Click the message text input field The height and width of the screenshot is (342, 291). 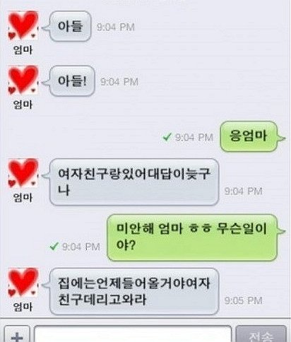pos(133,334)
